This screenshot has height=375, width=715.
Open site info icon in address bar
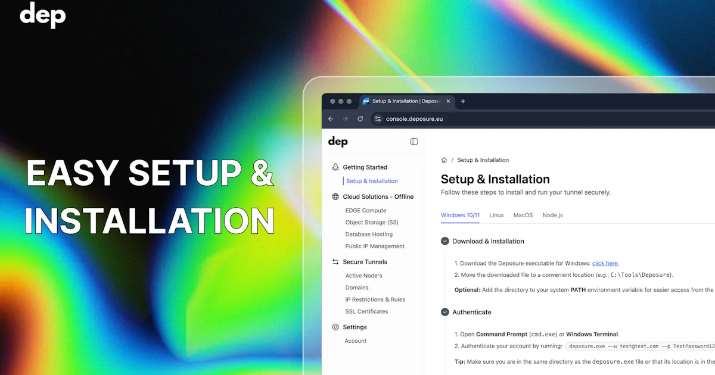[x=377, y=118]
